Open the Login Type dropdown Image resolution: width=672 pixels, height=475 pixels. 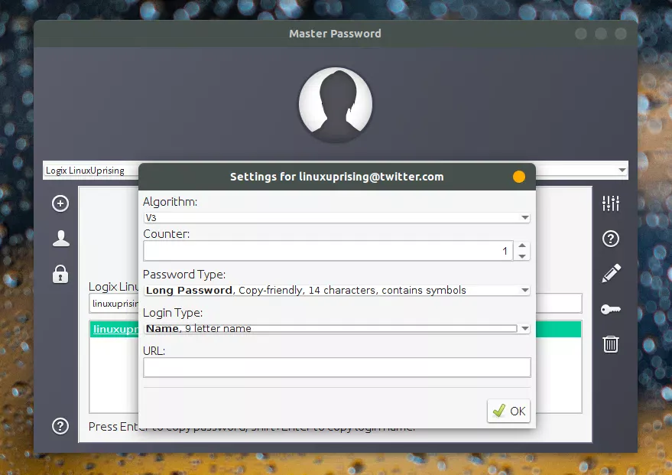(x=337, y=328)
